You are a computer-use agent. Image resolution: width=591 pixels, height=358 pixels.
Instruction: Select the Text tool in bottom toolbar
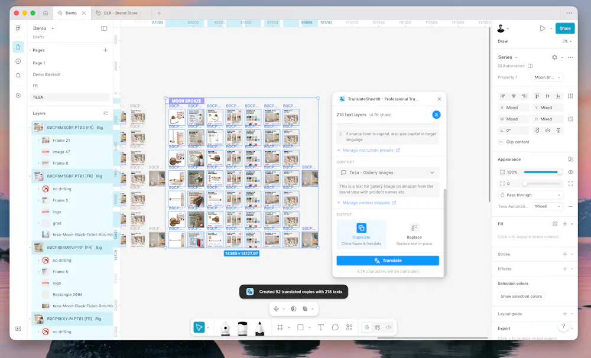(x=321, y=327)
